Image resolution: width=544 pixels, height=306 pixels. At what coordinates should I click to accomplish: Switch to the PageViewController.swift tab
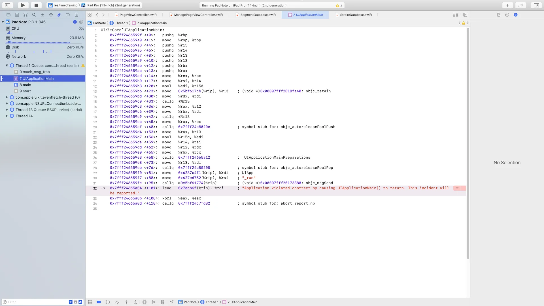(138, 15)
